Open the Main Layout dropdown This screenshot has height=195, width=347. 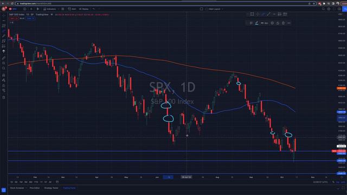(x=214, y=9)
